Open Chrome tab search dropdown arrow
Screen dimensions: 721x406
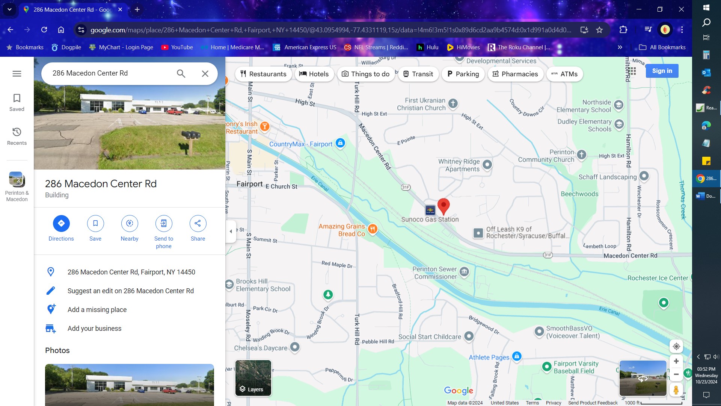point(9,9)
